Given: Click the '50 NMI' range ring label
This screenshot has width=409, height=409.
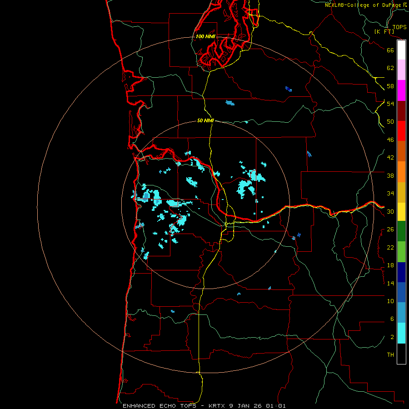Looking at the screenshot, I should (205, 120).
